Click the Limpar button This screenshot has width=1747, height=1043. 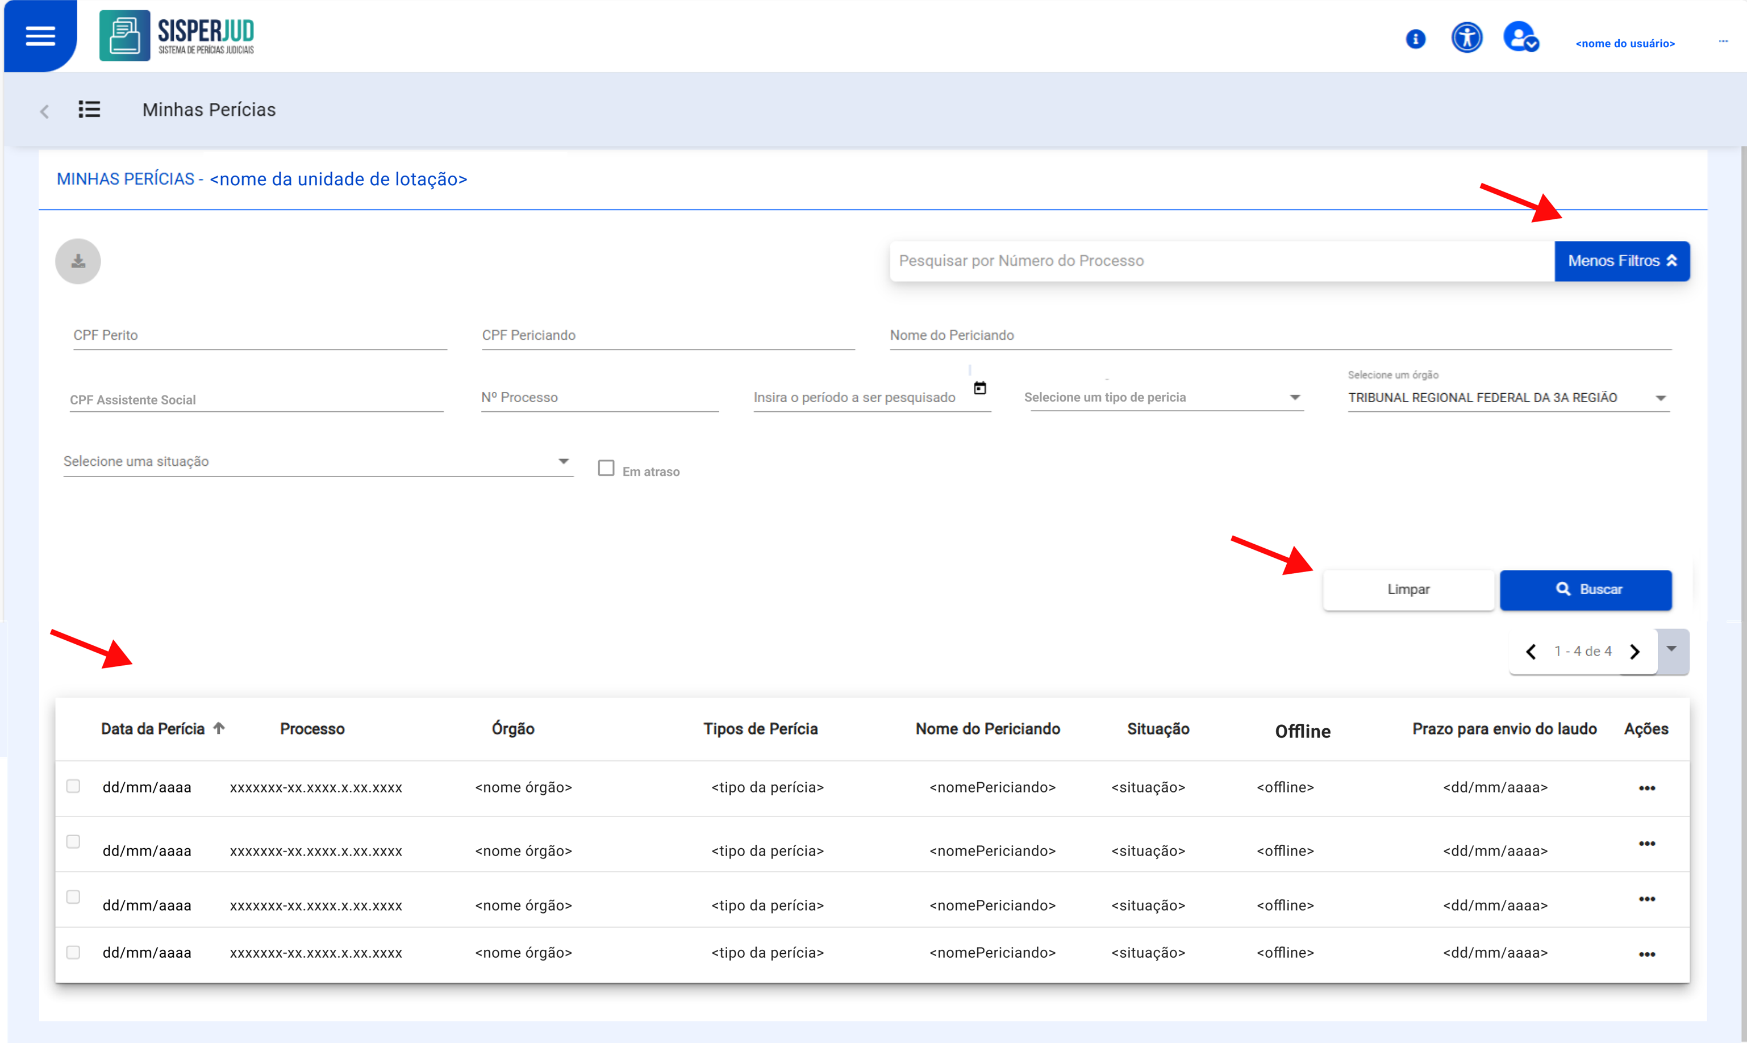pos(1408,590)
